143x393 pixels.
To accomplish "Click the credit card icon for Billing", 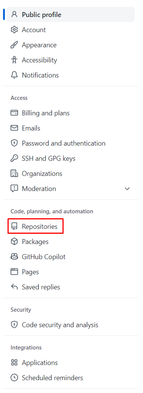I will pos(14,113).
